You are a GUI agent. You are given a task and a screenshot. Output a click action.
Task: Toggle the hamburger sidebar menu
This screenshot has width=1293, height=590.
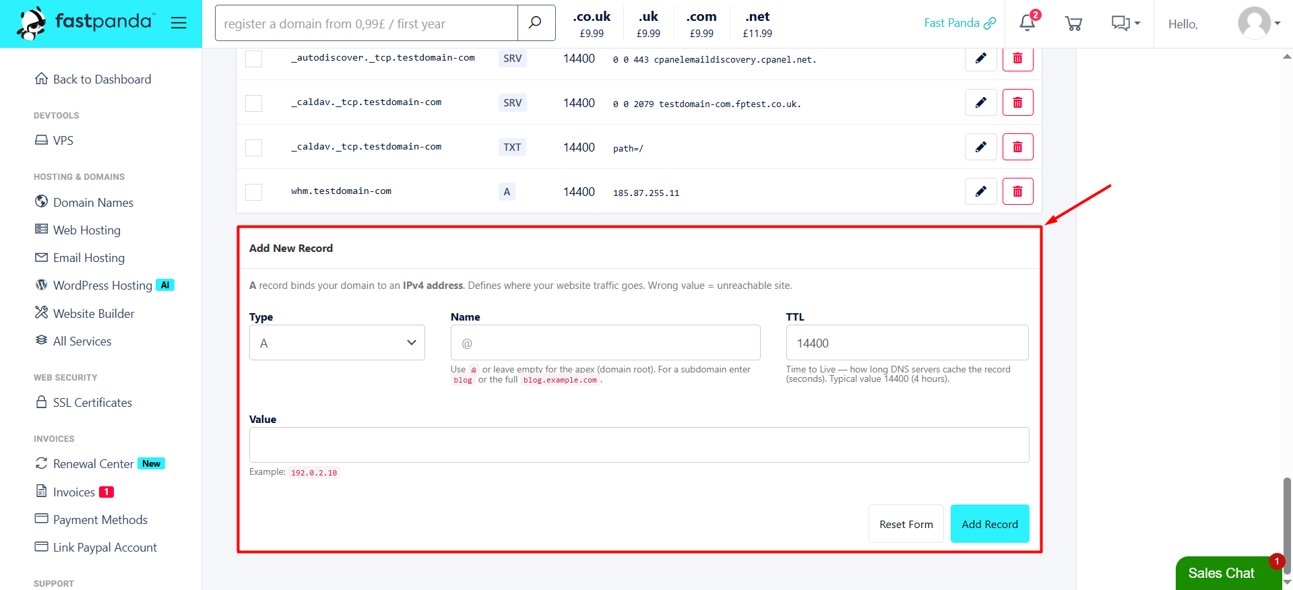tap(179, 23)
